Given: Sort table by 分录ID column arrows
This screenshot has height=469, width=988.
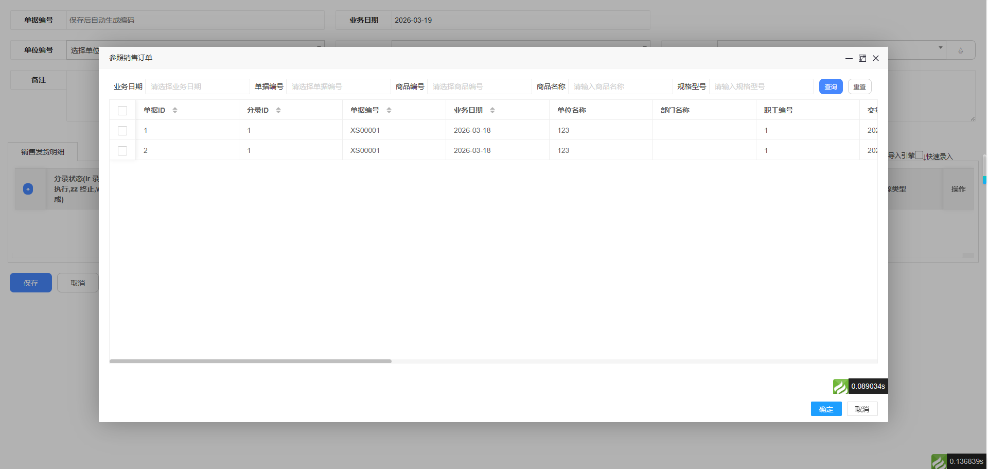Looking at the screenshot, I should coord(278,110).
